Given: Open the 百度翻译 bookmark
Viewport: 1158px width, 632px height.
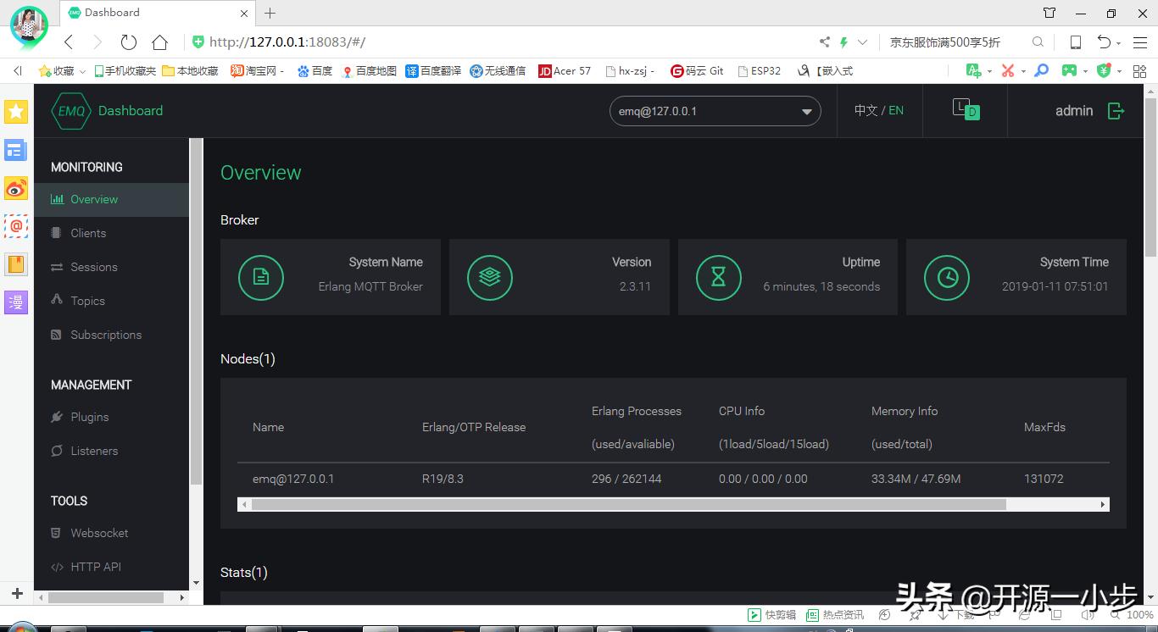Looking at the screenshot, I should coord(433,71).
